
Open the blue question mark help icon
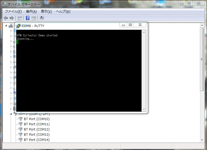(28, 18)
